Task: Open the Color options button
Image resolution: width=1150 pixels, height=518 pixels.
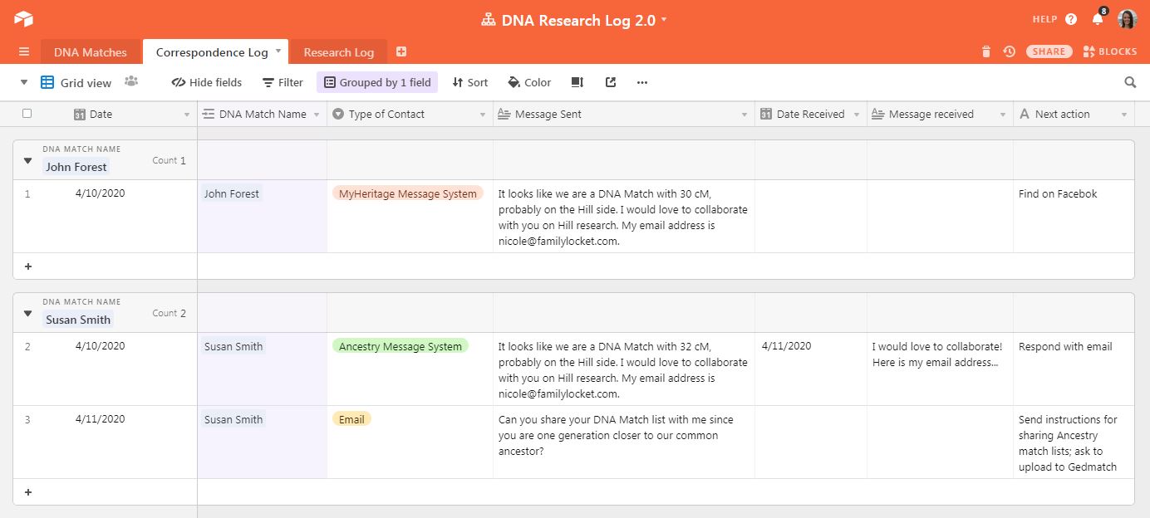Action: click(529, 82)
